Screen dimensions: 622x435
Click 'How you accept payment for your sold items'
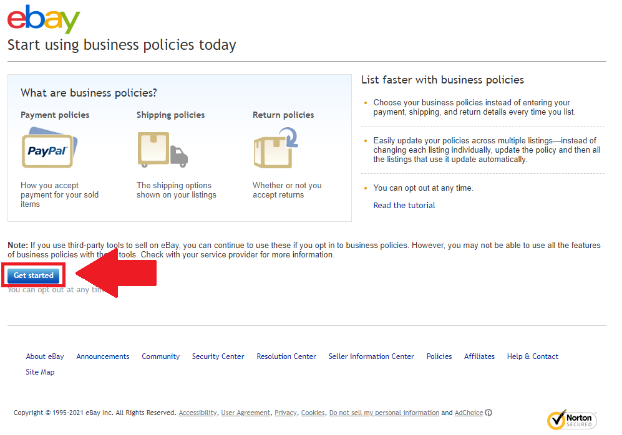pos(59,194)
